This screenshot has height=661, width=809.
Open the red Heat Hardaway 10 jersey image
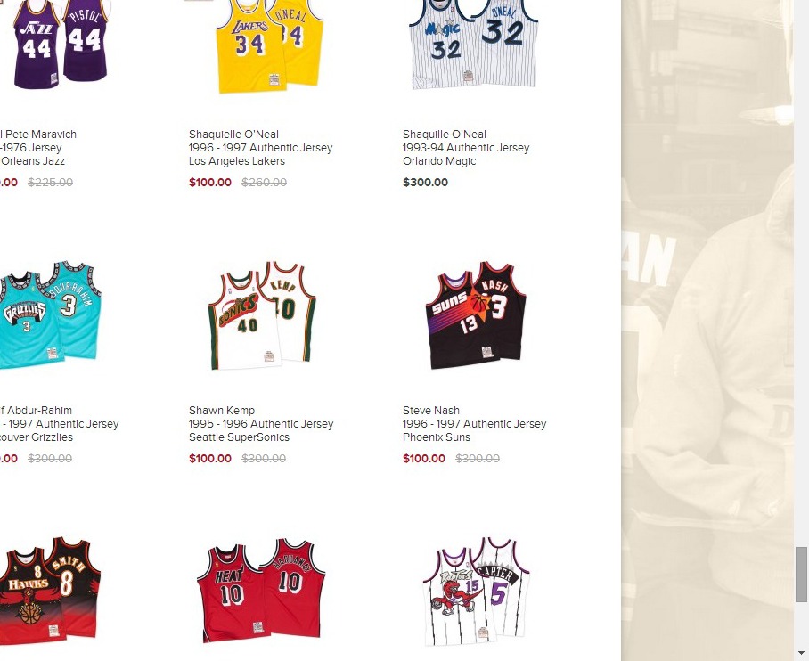point(261,591)
